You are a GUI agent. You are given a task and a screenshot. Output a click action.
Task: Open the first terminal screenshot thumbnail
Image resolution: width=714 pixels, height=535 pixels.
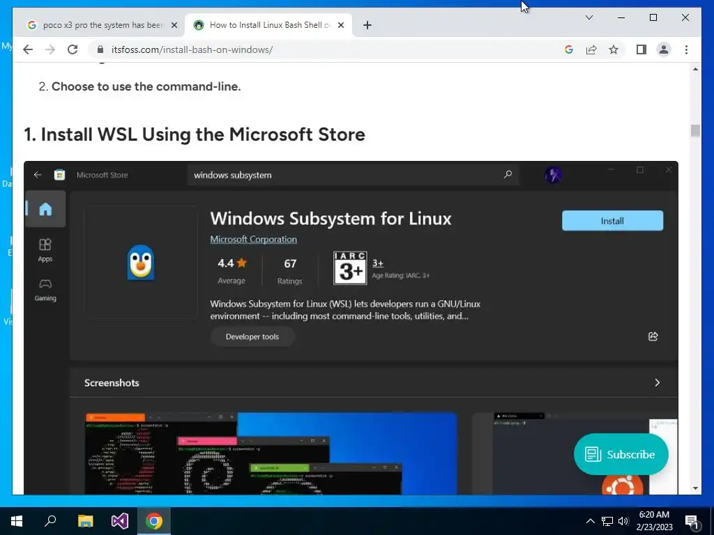point(271,453)
